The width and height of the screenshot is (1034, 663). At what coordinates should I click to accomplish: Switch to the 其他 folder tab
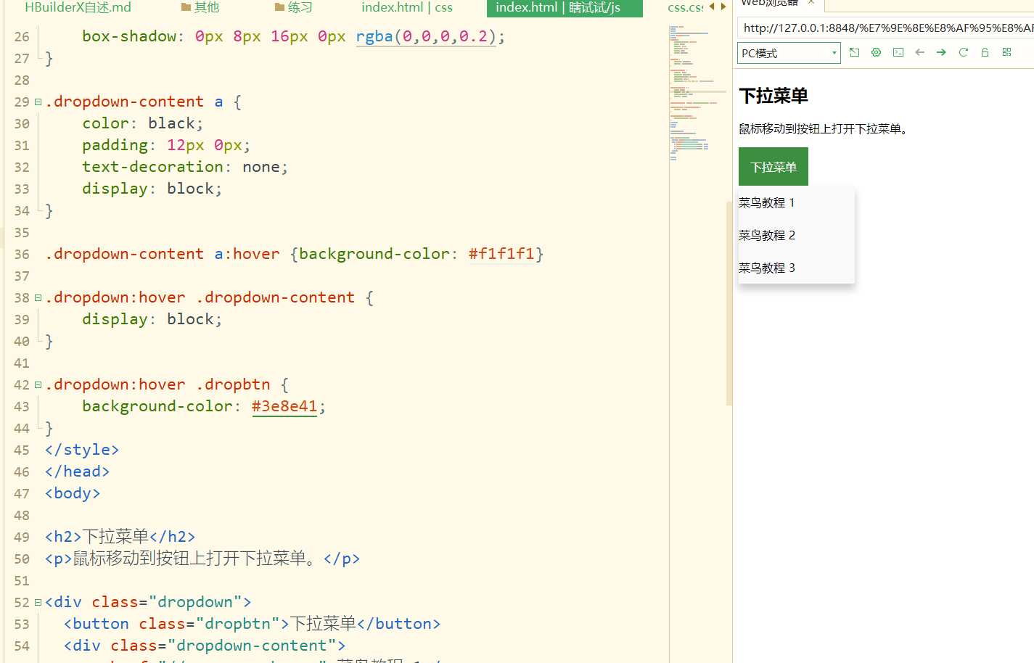pos(200,7)
